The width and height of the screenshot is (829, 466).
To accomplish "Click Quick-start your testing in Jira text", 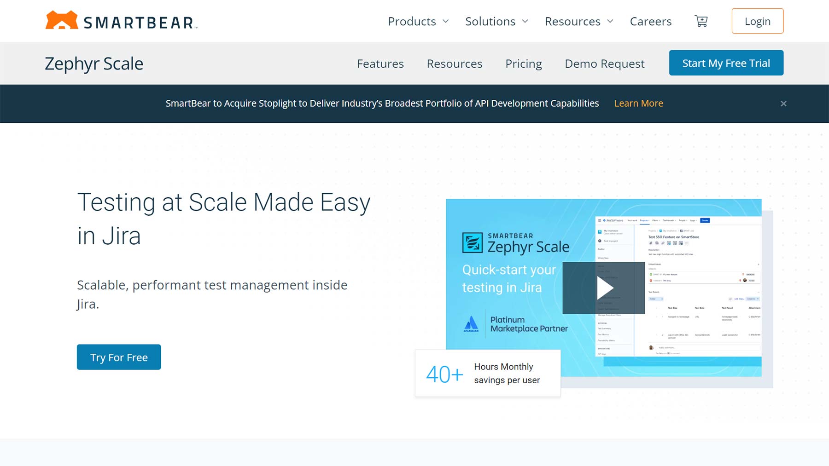I will coord(509,278).
